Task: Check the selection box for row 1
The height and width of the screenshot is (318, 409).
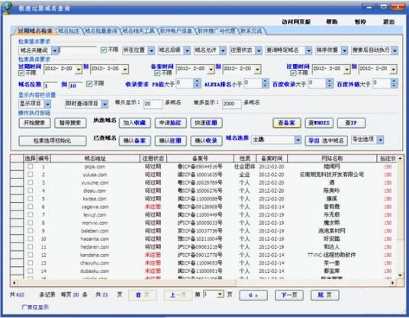Action: tap(31, 166)
